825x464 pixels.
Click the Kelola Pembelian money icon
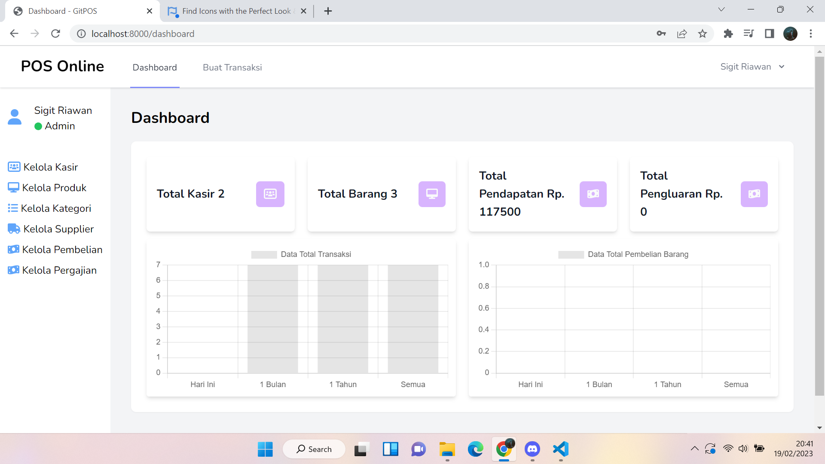13,249
